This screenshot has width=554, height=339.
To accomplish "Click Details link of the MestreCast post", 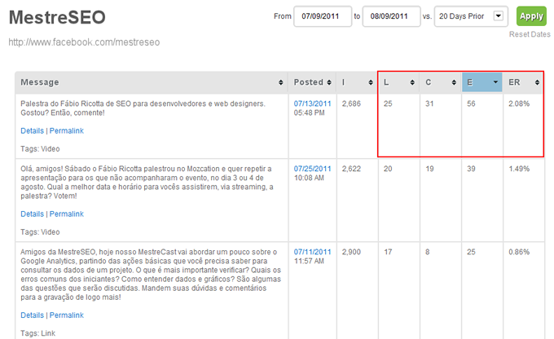I will (x=32, y=315).
